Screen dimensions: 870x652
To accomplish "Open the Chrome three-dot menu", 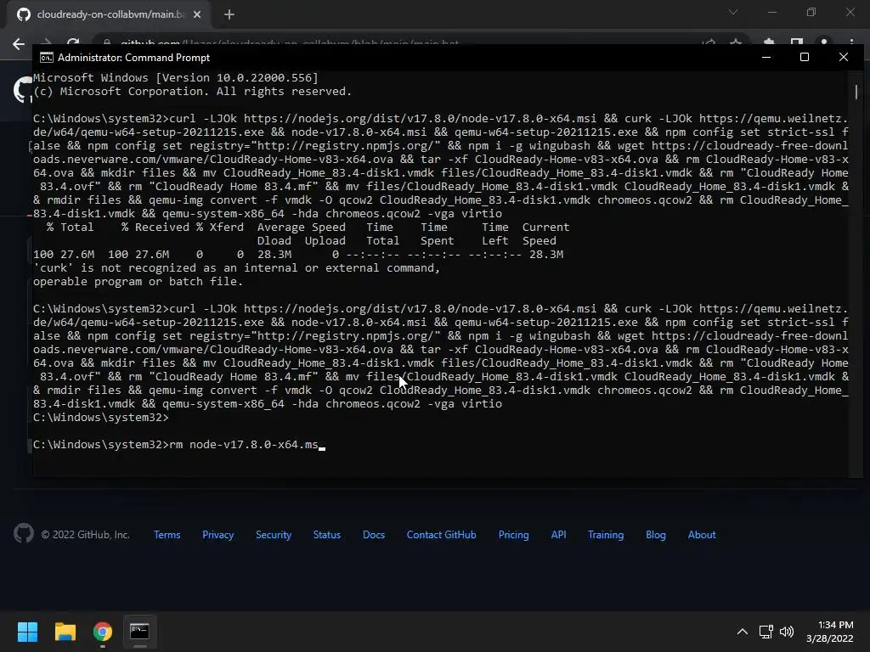I will coord(851,42).
